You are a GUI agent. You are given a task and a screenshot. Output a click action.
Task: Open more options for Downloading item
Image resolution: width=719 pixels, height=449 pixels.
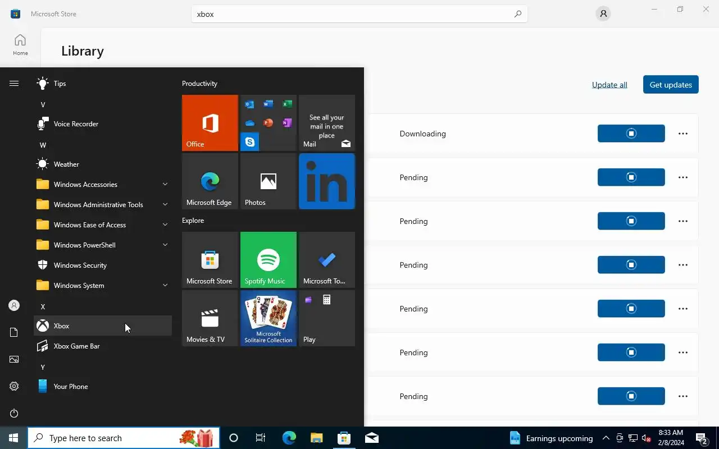point(683,134)
